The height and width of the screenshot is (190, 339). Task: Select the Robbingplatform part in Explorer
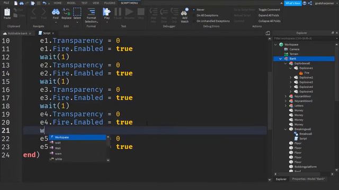[305, 167]
